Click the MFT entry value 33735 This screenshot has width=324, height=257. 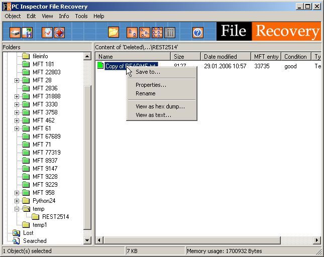[262, 66]
